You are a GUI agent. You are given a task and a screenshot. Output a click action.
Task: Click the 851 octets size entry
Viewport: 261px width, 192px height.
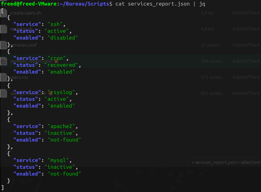tap(211, 93)
